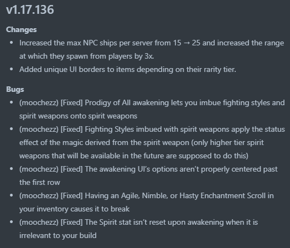Click the Bugs section heading
This screenshot has width=290, height=248.
(x=15, y=90)
